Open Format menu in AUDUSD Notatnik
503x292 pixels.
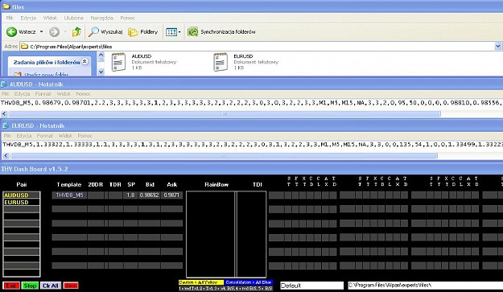point(43,94)
